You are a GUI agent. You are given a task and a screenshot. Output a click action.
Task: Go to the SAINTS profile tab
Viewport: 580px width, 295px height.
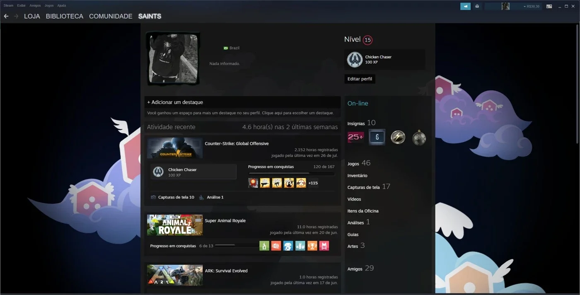tap(150, 16)
